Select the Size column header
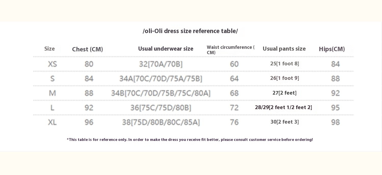The height and width of the screenshot is (175, 382). click(x=49, y=49)
